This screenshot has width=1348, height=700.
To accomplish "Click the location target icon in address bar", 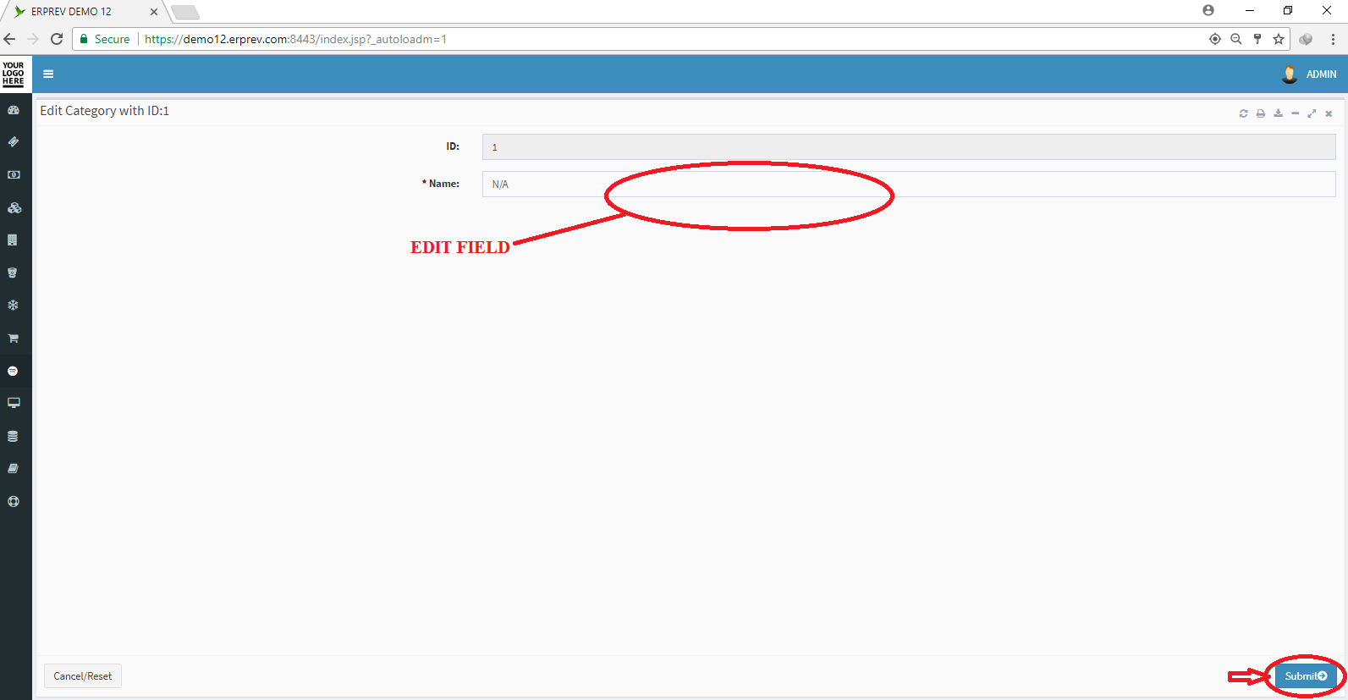I will [x=1215, y=39].
